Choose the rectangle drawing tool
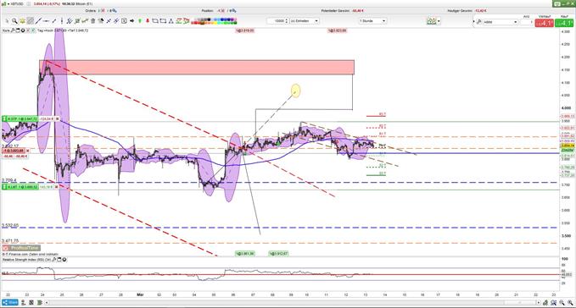 point(163,21)
